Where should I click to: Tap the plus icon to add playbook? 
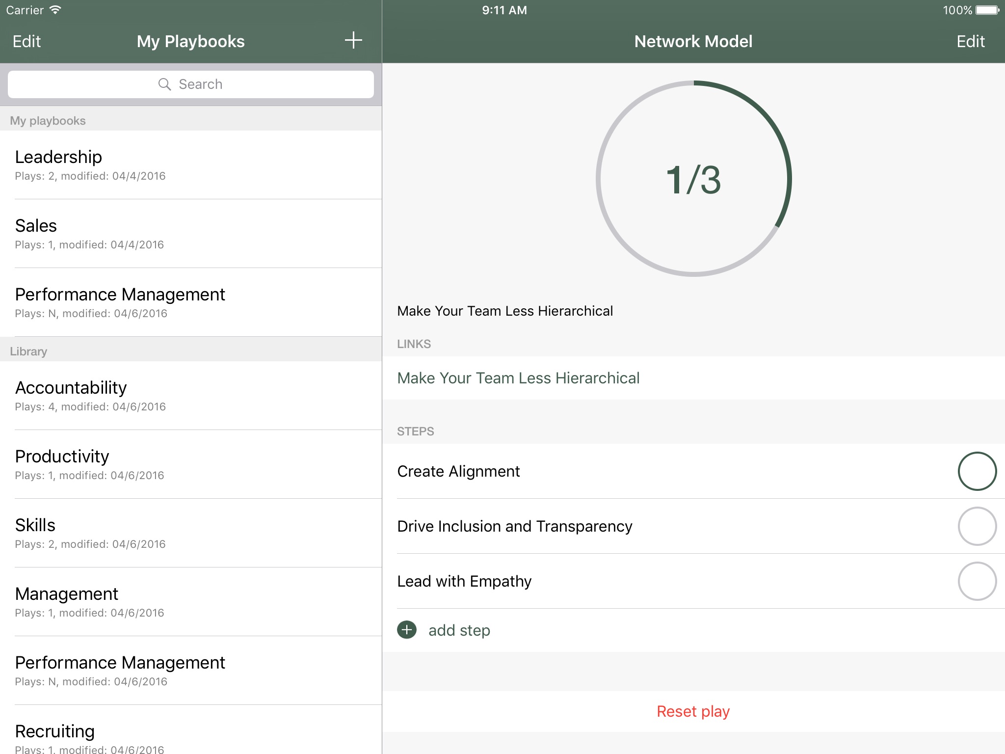[353, 41]
